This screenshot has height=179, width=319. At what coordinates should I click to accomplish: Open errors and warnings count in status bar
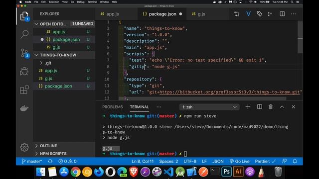(x=68, y=161)
